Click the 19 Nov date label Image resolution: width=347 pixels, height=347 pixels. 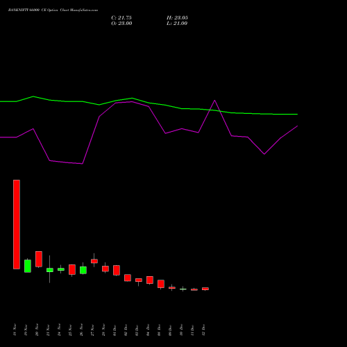26,330
